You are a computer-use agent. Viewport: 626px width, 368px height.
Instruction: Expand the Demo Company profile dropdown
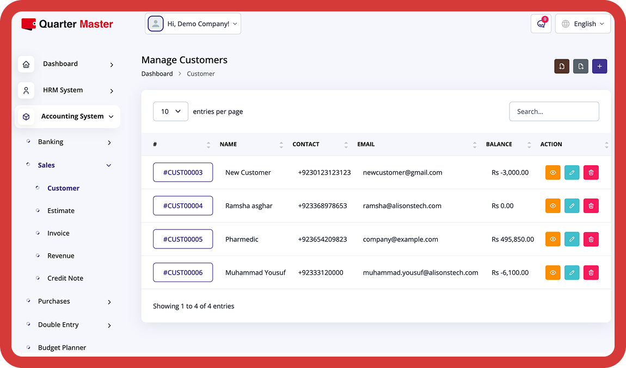point(193,24)
